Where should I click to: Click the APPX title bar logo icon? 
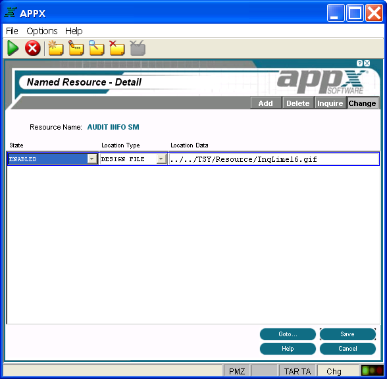[x=11, y=13]
